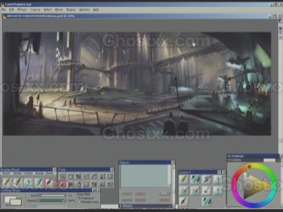Open the Shapes menu
Viewport: 283px width, 212px height.
tap(71, 10)
